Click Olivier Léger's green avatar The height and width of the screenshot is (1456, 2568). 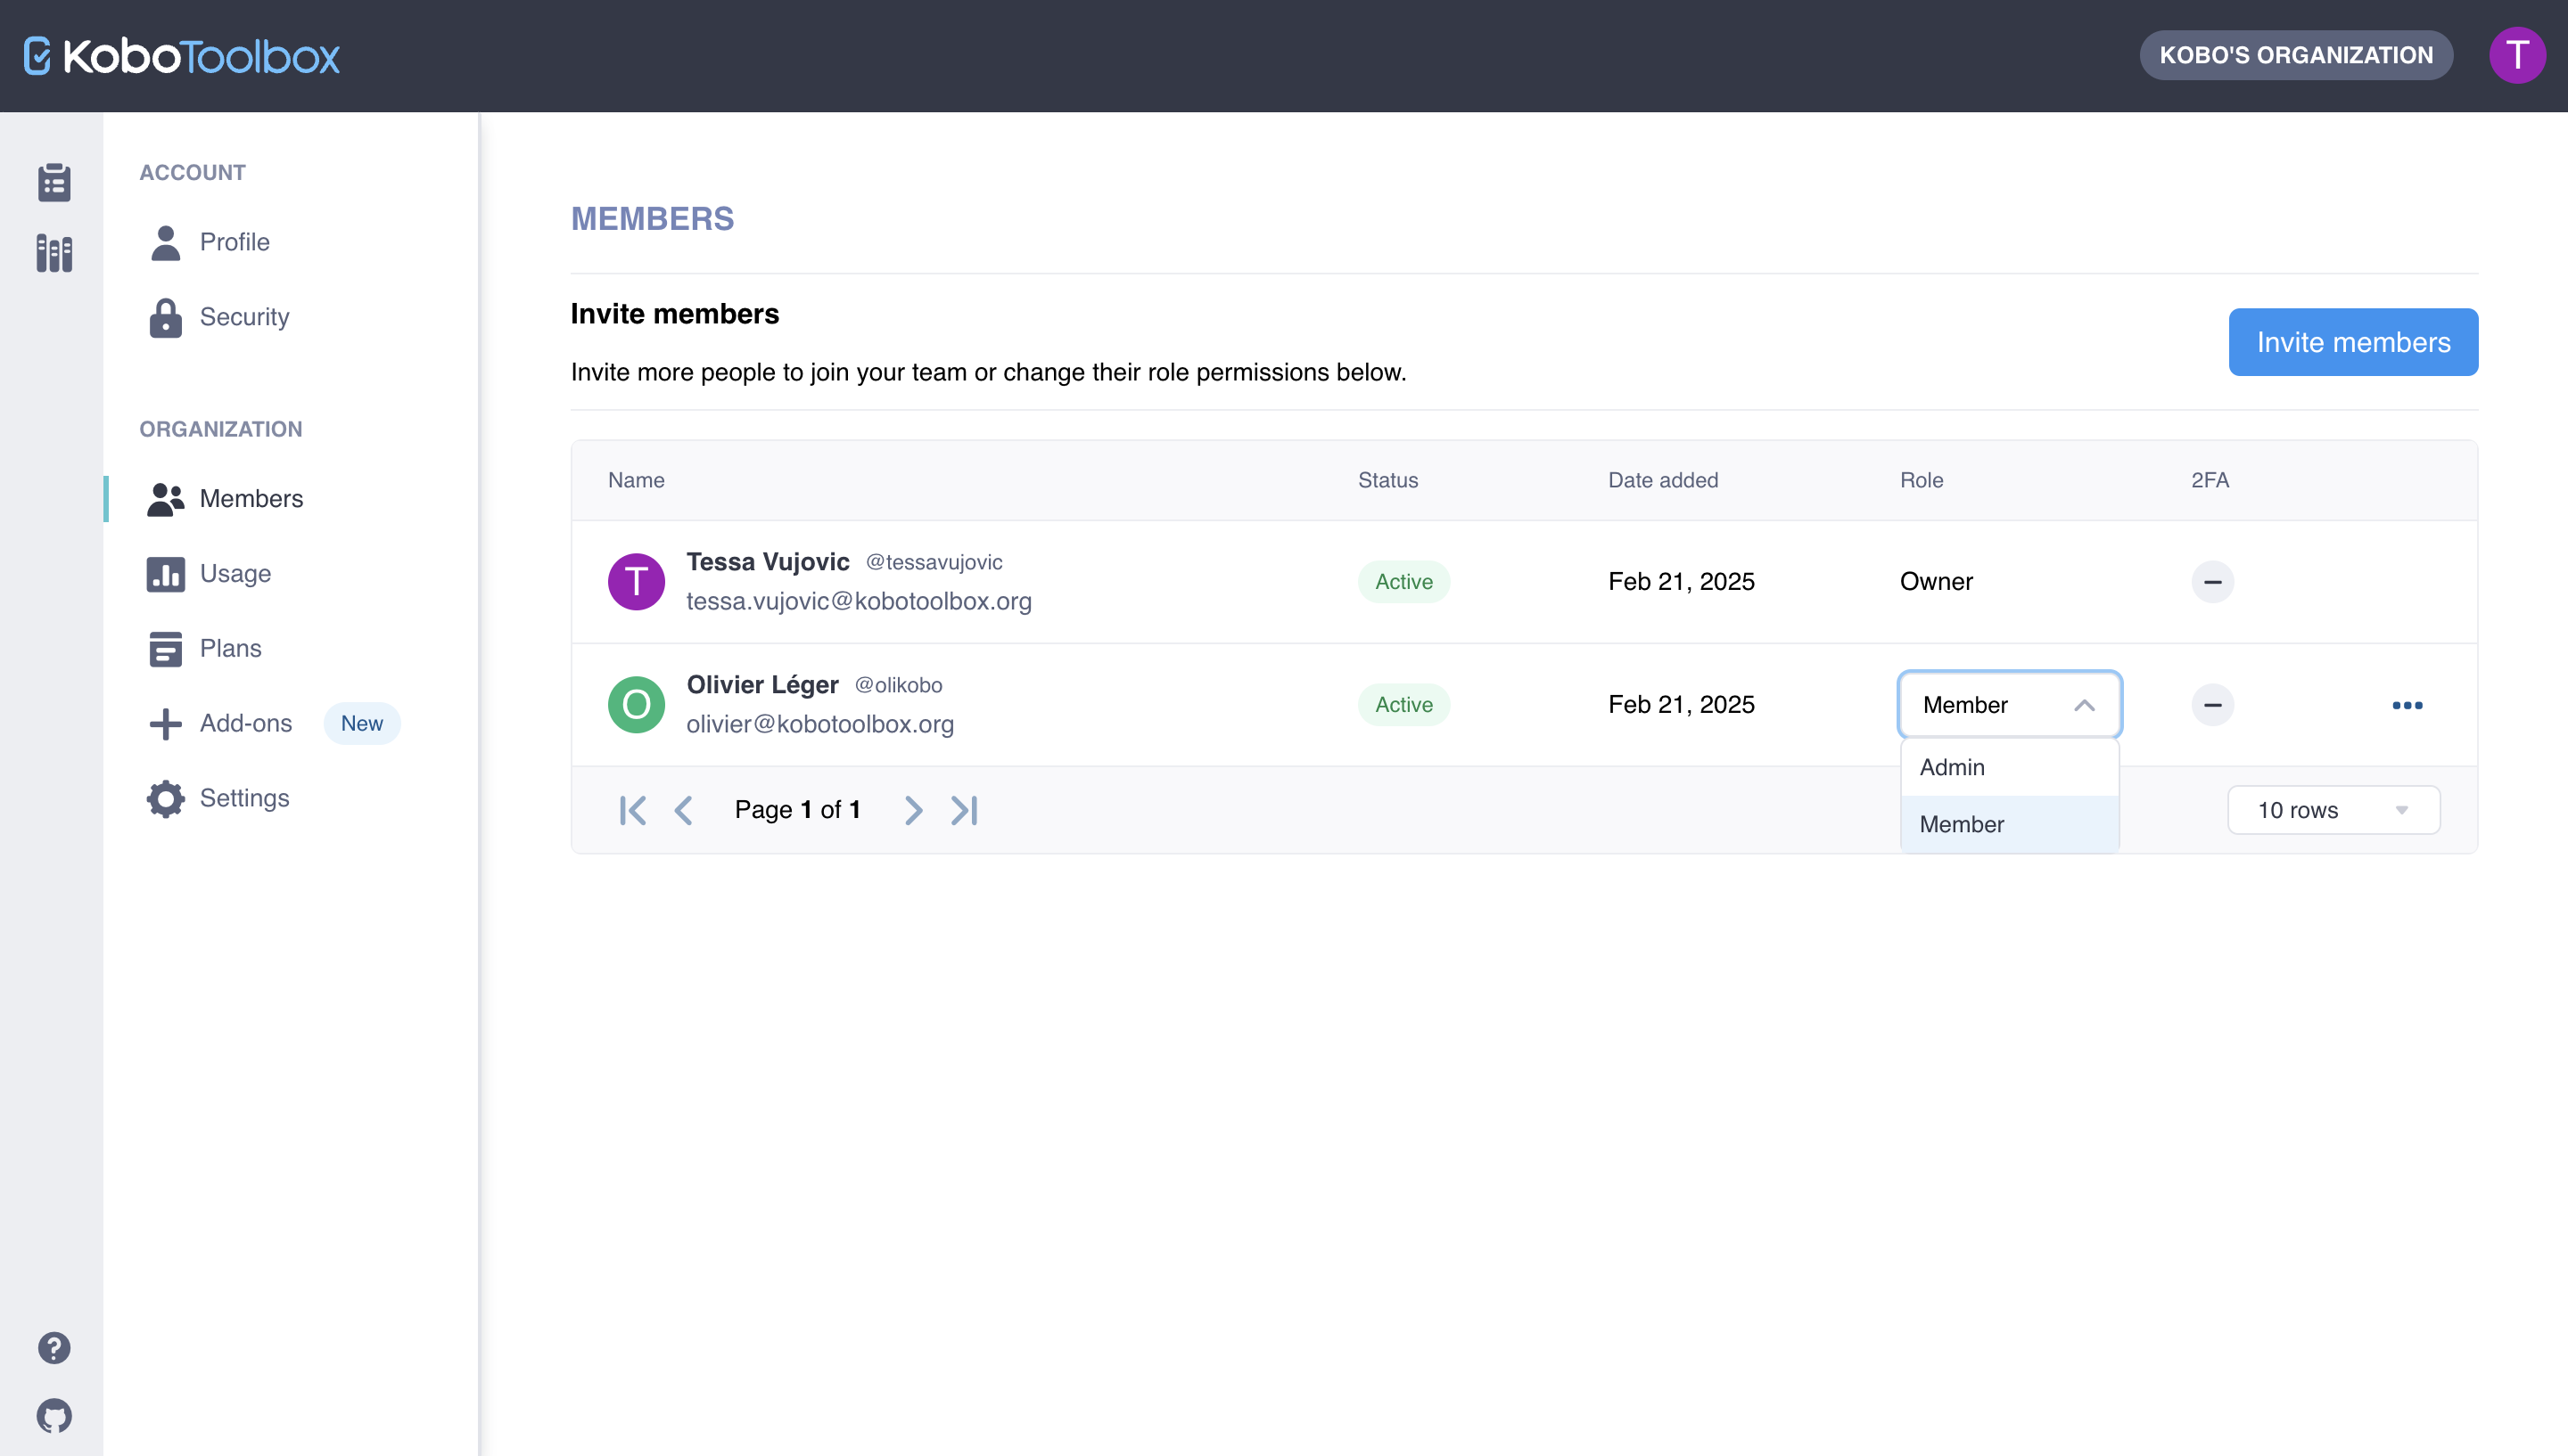pos(637,705)
